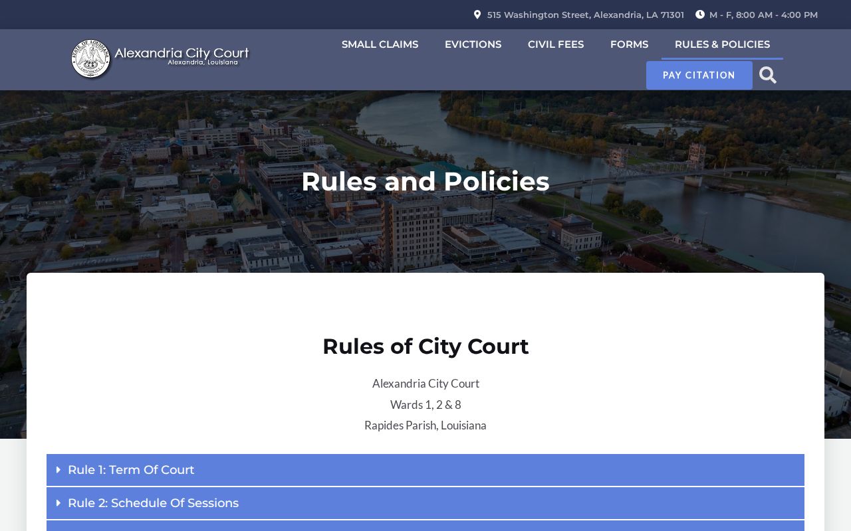Click Alexandria City Court subtitle under heading
851x531 pixels.
click(425, 384)
